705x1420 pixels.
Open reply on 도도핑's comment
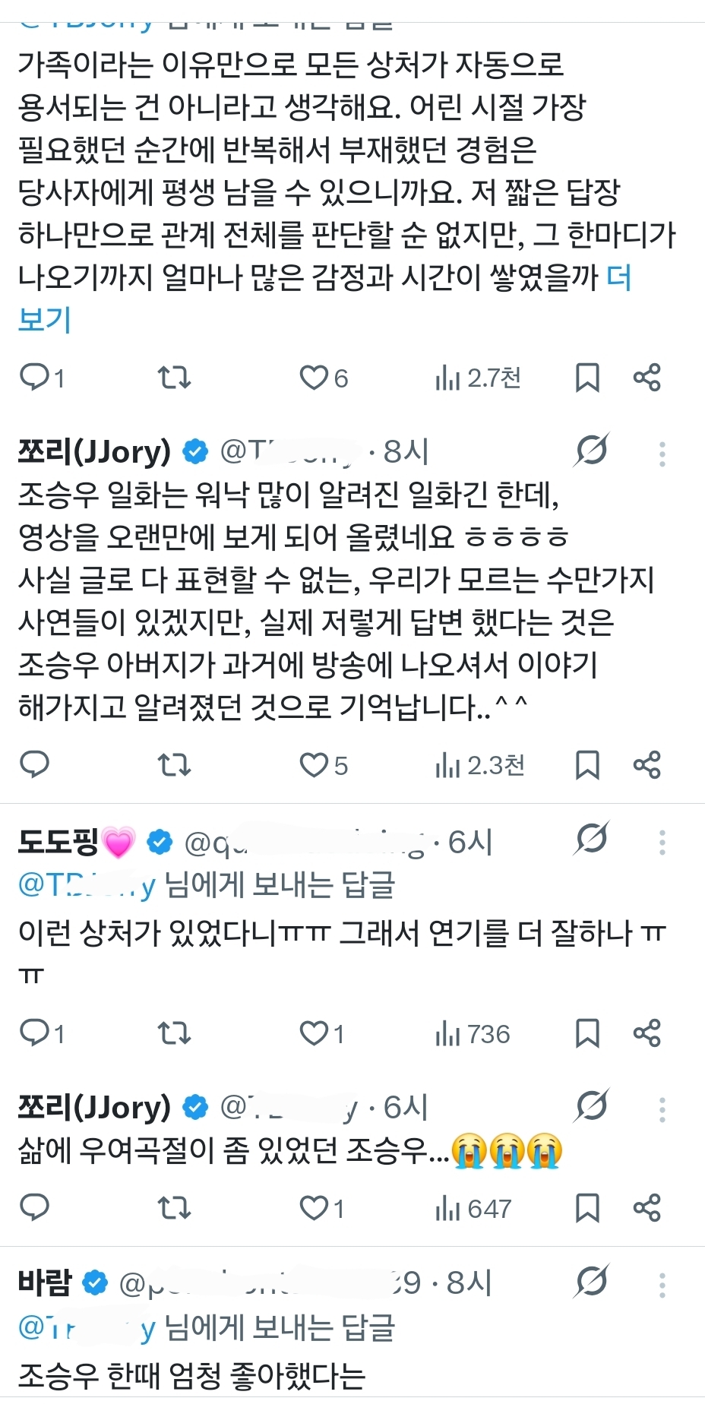click(42, 1033)
